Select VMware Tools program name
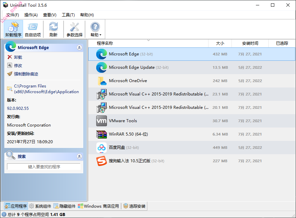The image size is (296, 218). tap(123, 121)
